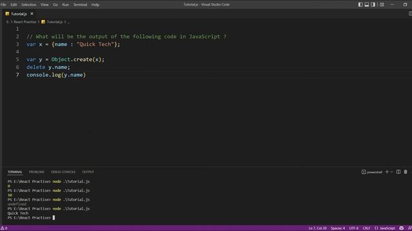412x231 pixels.
Task: Click the "Quick Tech" string literal
Action: pos(95,44)
